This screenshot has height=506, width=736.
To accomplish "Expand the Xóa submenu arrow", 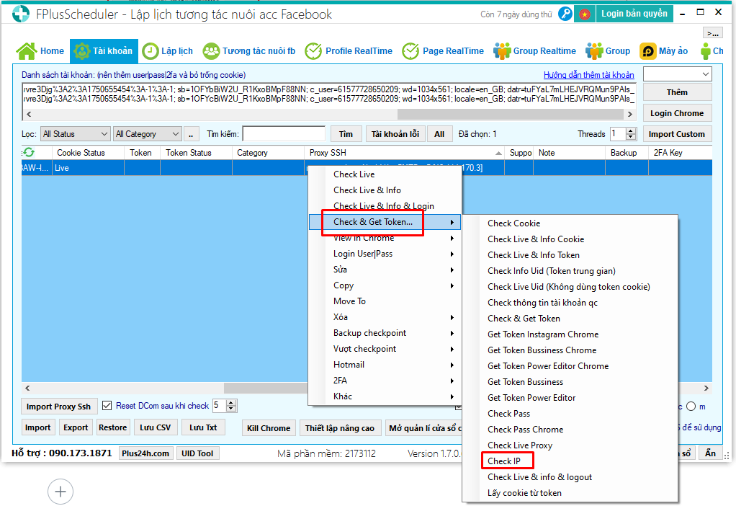I will (x=452, y=318).
